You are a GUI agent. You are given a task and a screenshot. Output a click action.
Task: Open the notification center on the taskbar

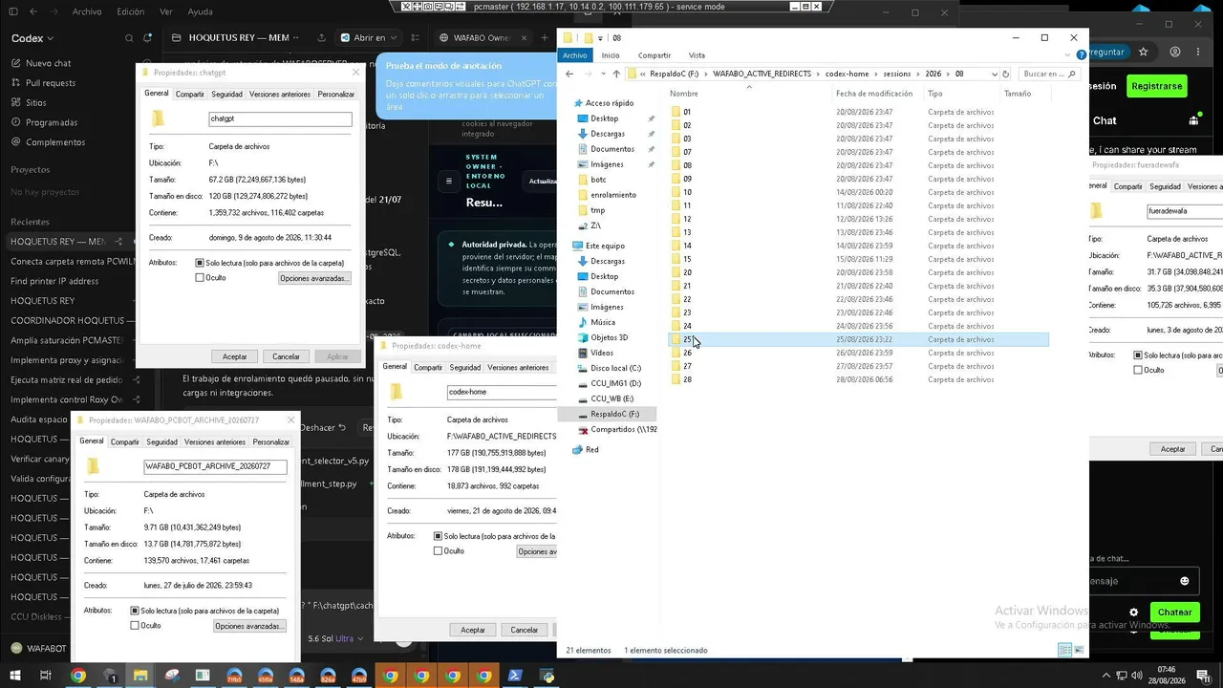1204,676
